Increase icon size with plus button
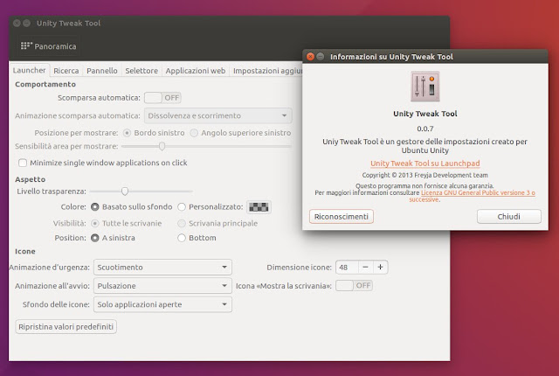The width and height of the screenshot is (559, 376). coord(381,268)
